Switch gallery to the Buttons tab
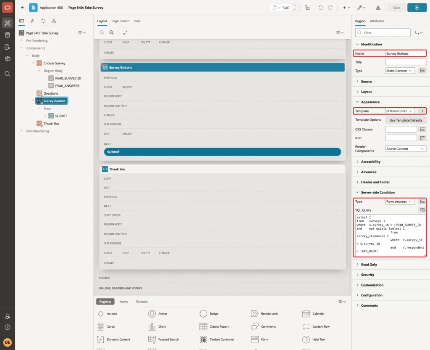Image resolution: width=430 pixels, height=350 pixels. click(x=142, y=302)
